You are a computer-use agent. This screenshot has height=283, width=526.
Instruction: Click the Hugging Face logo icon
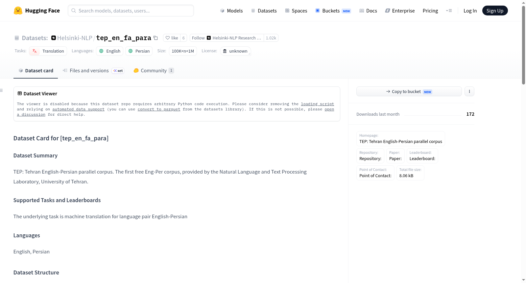tap(18, 11)
